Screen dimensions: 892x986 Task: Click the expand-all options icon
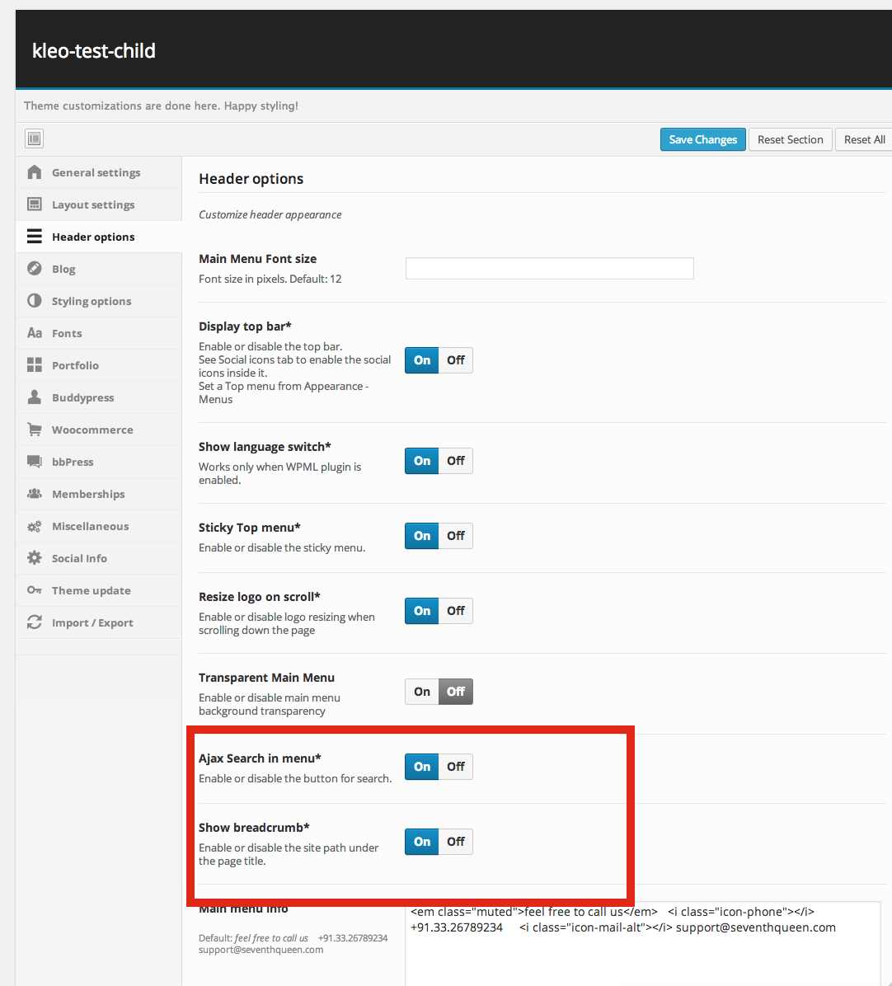34,139
